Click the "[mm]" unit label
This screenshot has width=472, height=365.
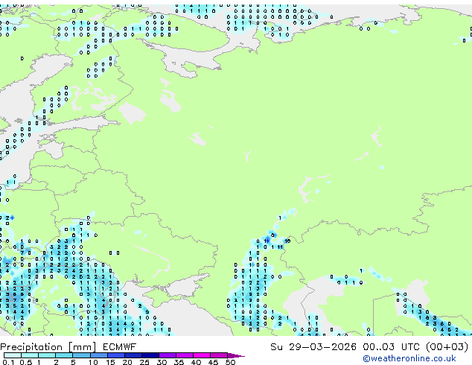[x=82, y=347]
